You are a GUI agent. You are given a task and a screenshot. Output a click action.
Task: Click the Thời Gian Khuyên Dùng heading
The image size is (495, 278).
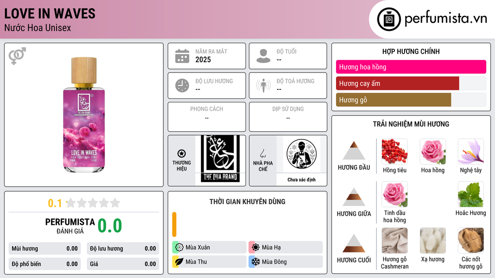coord(247,202)
